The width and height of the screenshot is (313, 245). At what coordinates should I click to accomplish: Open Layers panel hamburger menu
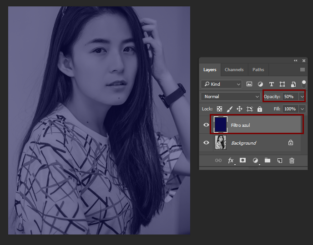303,69
